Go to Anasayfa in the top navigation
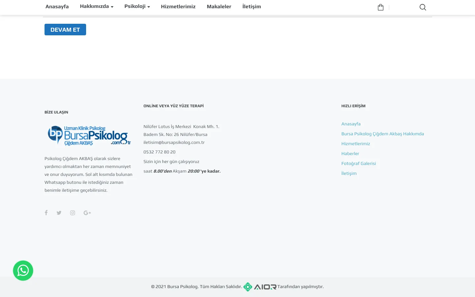This screenshot has height=297, width=475. coord(57,7)
